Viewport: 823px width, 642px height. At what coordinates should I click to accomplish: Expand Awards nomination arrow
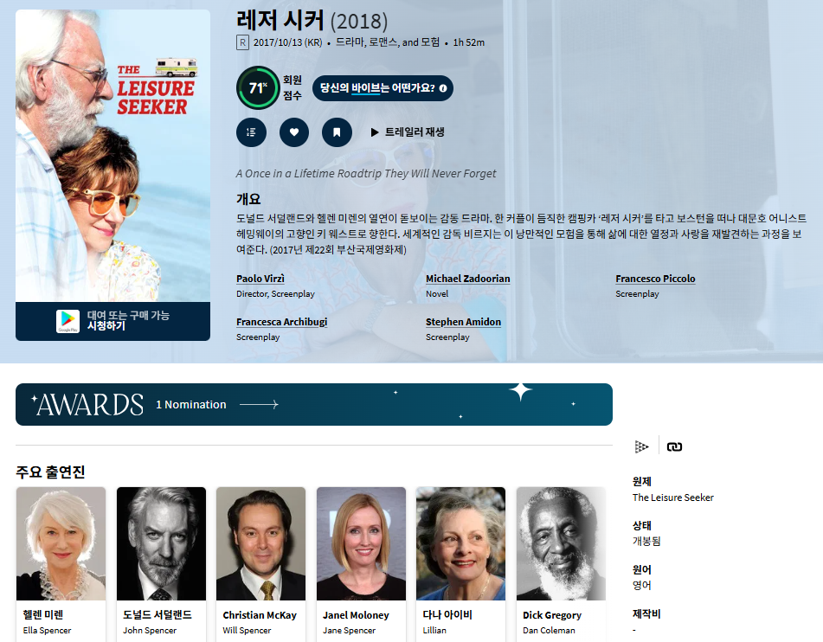point(259,405)
